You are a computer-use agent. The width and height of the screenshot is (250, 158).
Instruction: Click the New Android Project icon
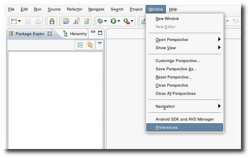pyautogui.click(x=67, y=21)
